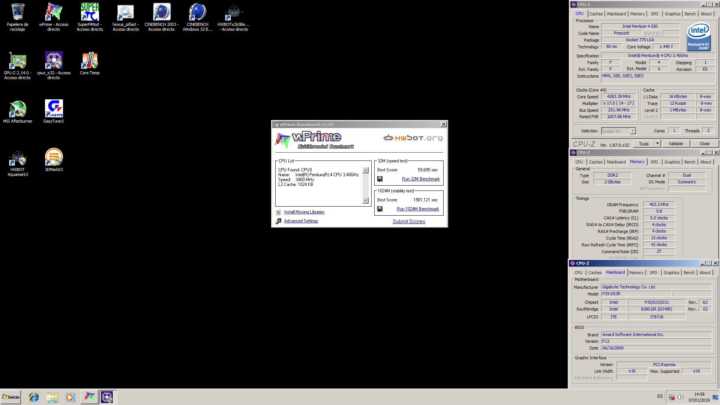
Task: Click the BIOS version field F13
Action: [656, 341]
